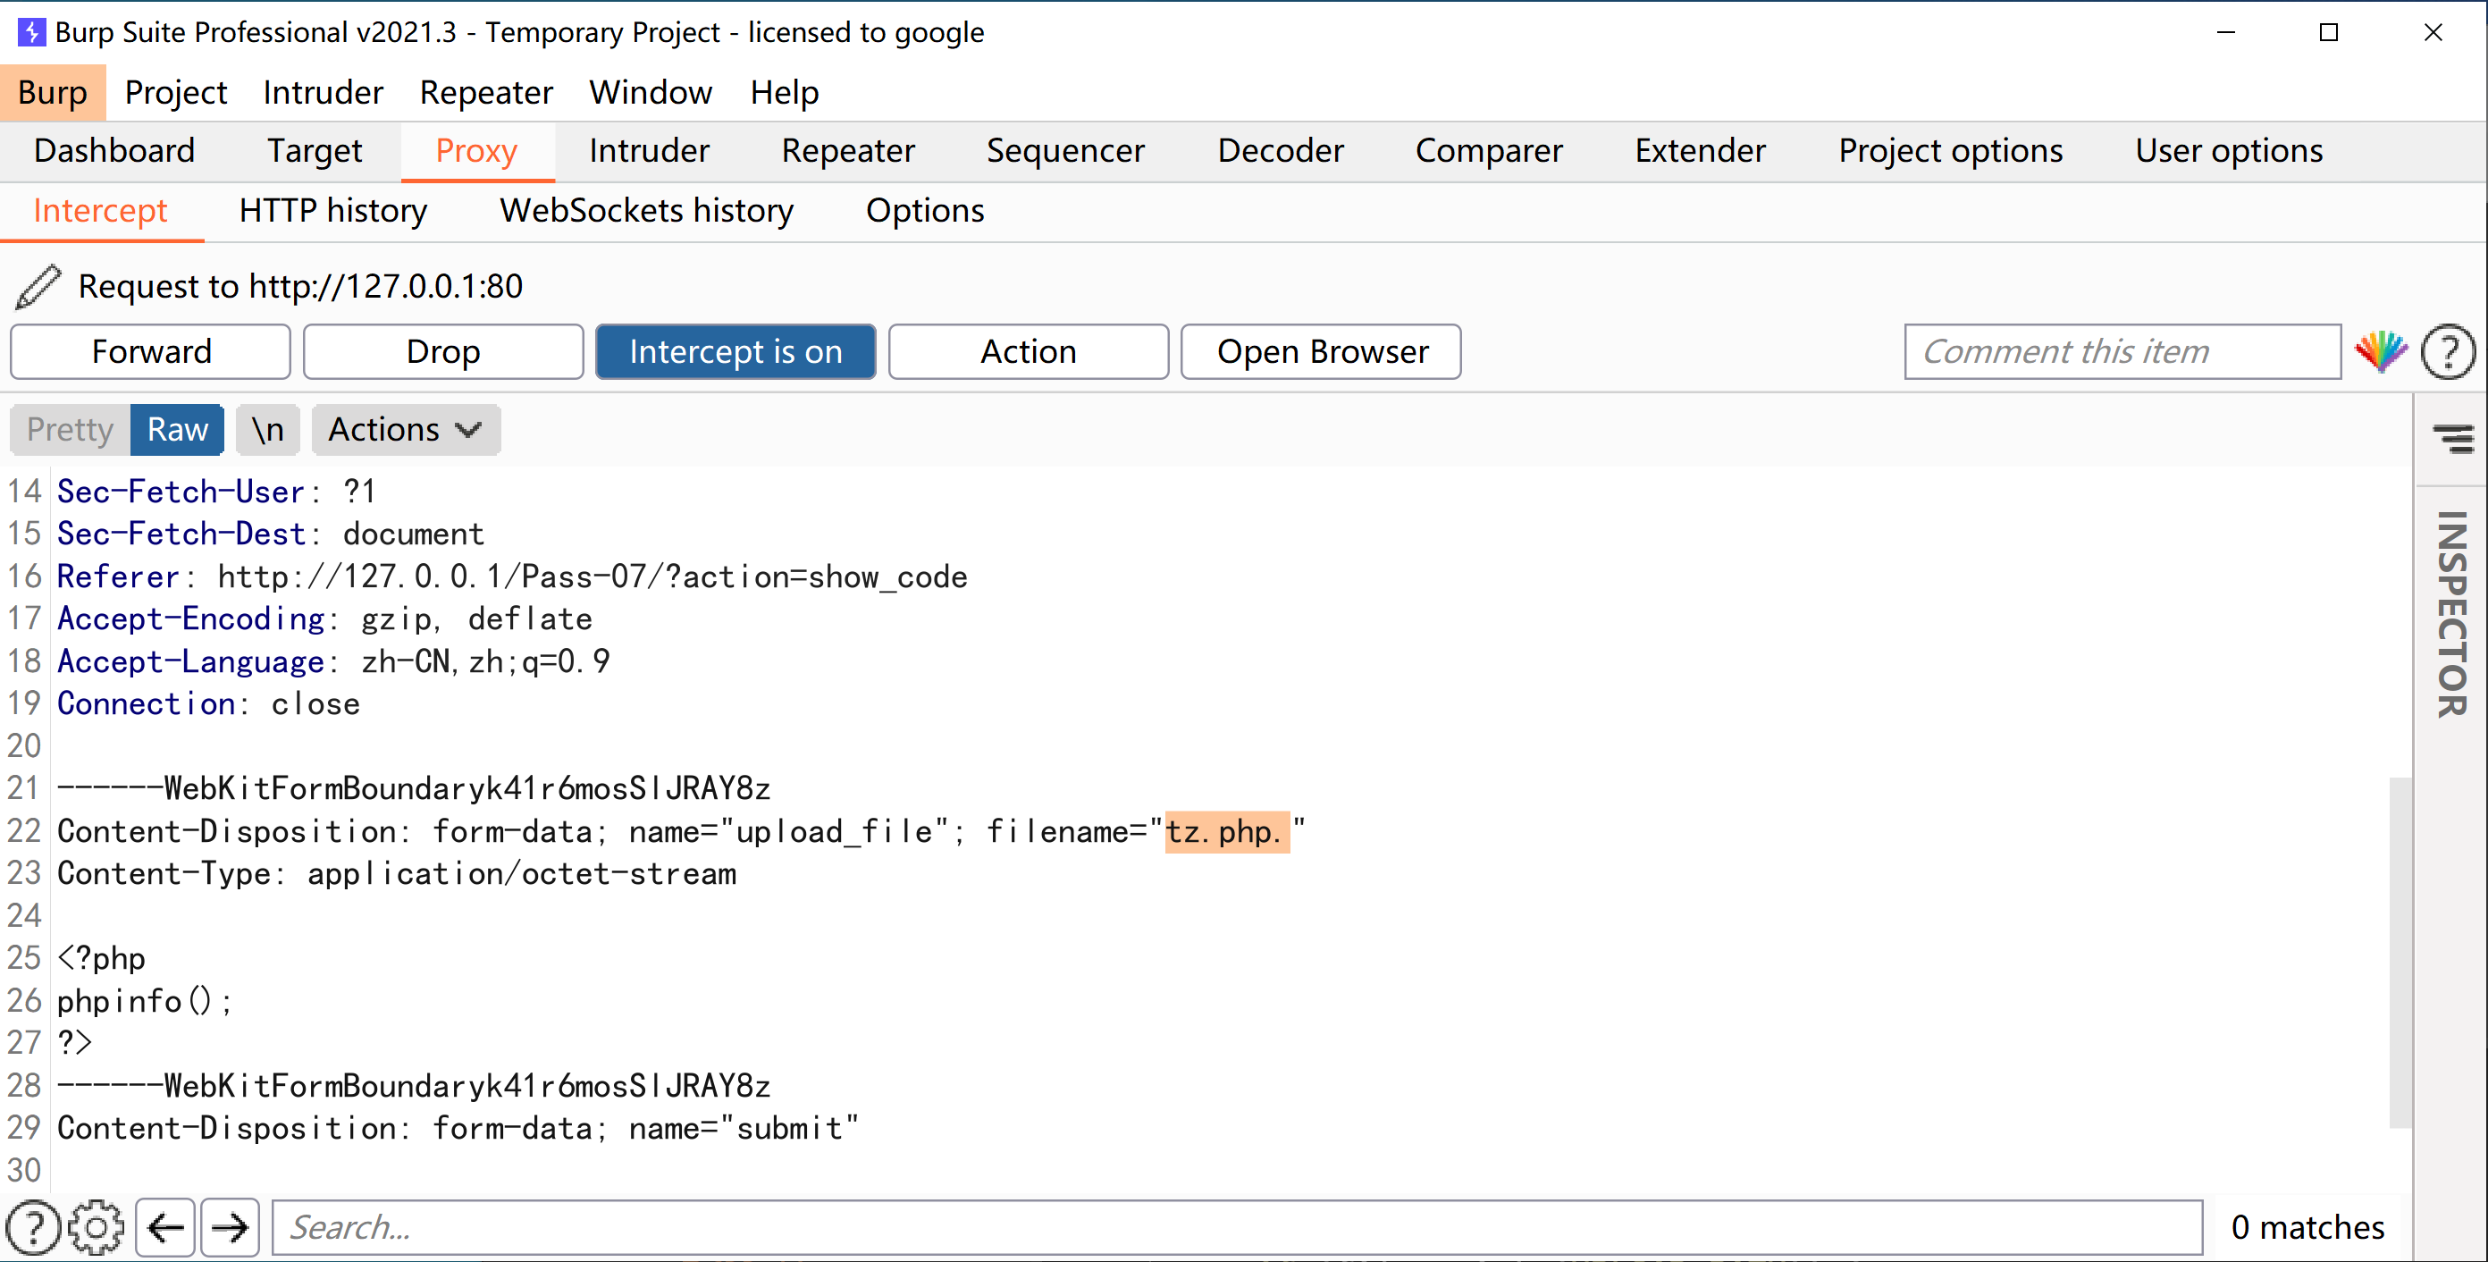
Task: Open the Repeater tool tab
Action: (847, 151)
